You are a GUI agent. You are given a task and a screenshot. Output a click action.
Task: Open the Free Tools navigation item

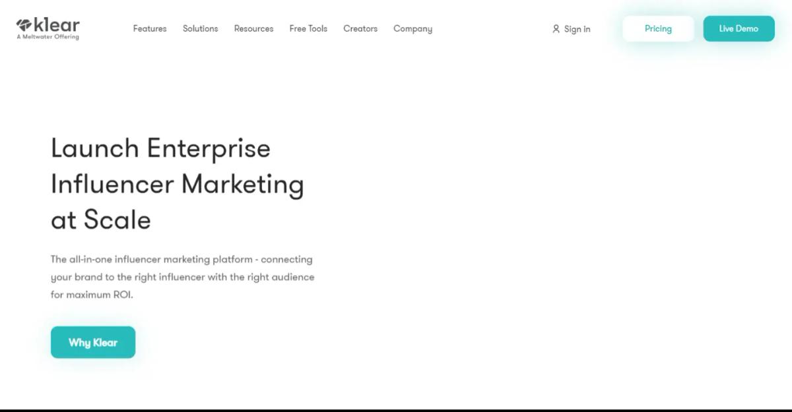pos(308,28)
